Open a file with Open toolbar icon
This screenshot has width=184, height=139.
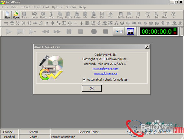16,15
